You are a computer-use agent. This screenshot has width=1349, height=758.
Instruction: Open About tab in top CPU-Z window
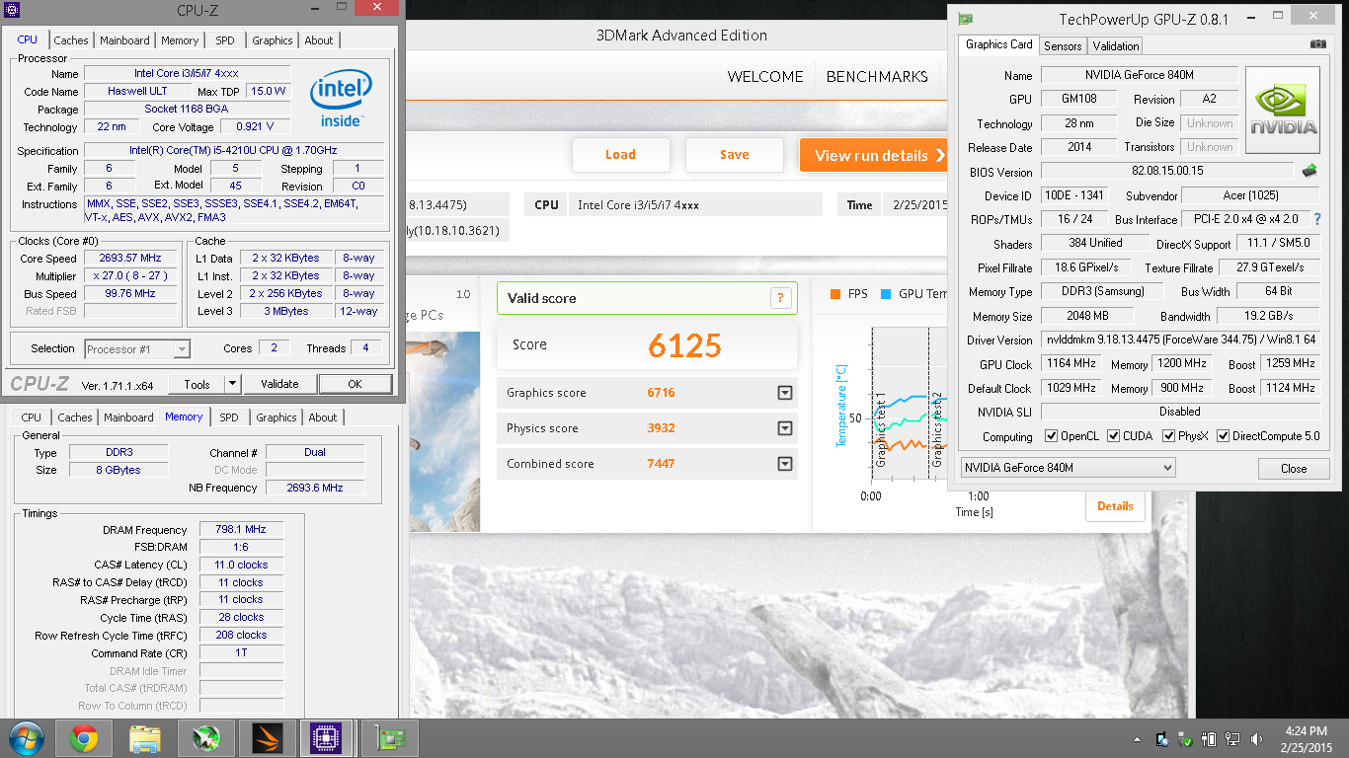tap(319, 40)
